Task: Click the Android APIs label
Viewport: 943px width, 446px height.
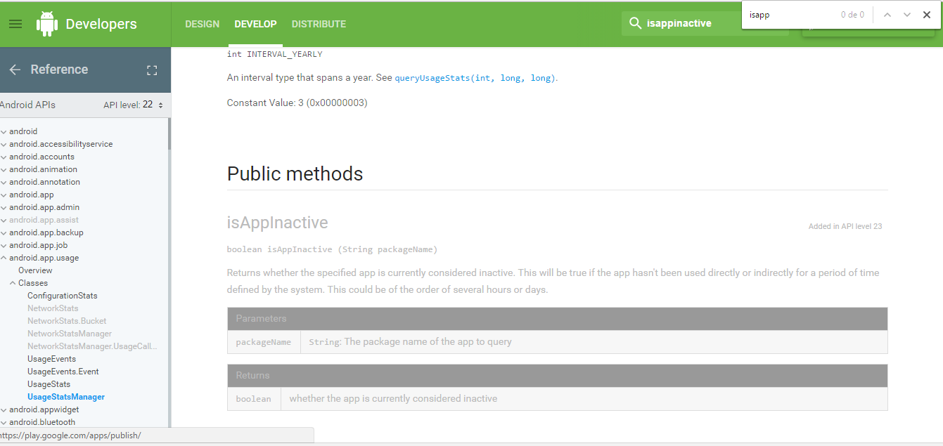Action: 27,105
